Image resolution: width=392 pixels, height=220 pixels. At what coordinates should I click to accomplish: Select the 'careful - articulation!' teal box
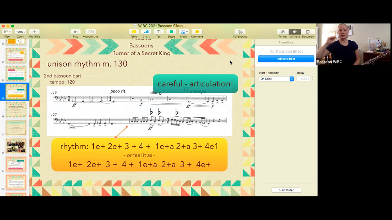point(195,84)
